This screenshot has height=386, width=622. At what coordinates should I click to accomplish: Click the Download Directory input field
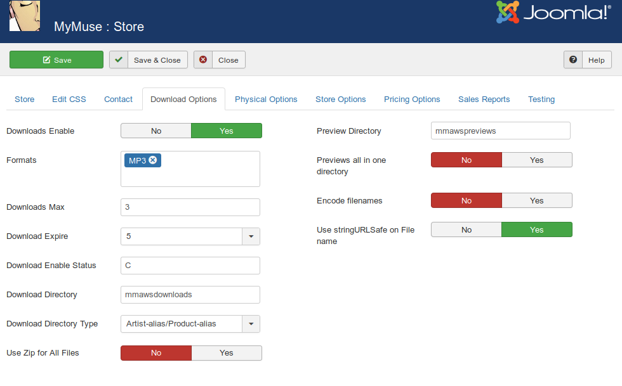[x=190, y=295]
